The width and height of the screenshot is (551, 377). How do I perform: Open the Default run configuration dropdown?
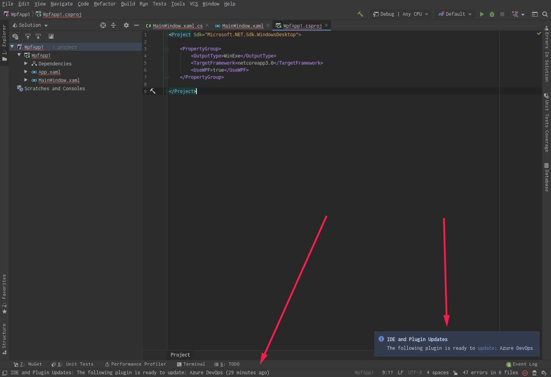point(455,14)
